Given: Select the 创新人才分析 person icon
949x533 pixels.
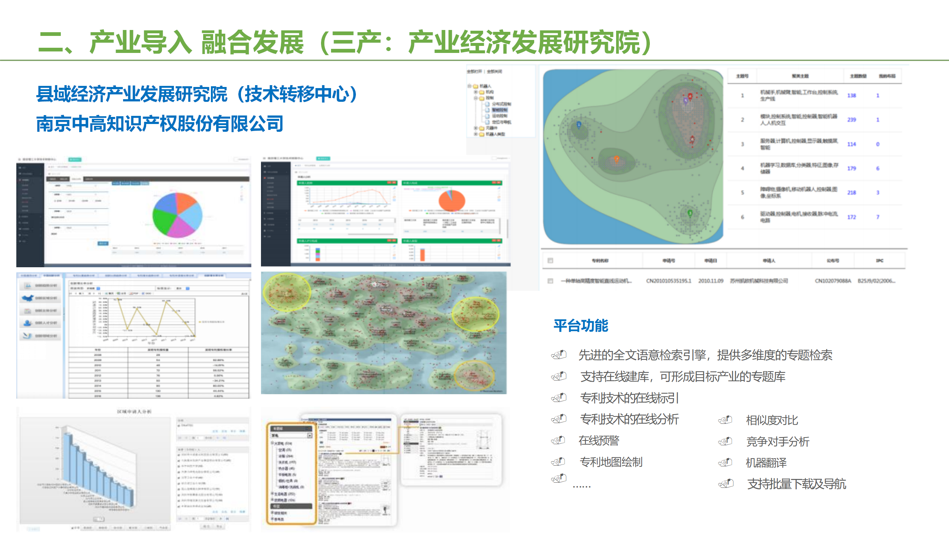Looking at the screenshot, I should click(x=27, y=323).
